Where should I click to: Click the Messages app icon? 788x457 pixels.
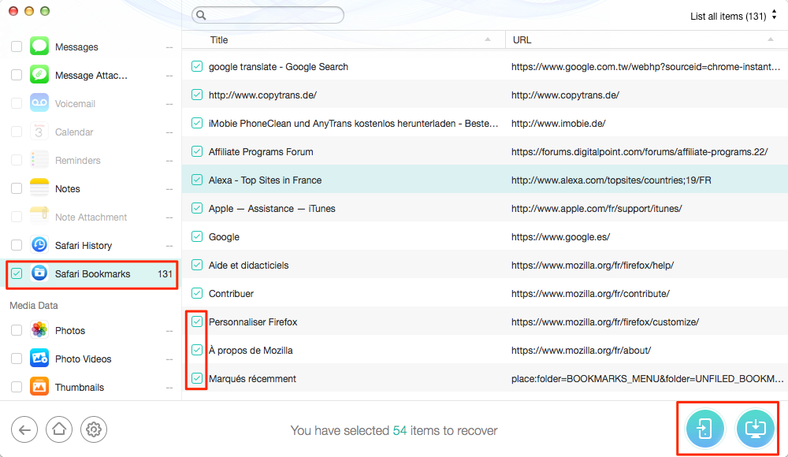pyautogui.click(x=39, y=46)
